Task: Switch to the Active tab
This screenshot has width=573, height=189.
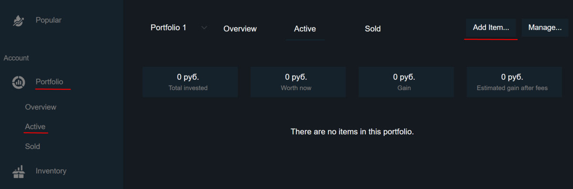Action: [305, 29]
